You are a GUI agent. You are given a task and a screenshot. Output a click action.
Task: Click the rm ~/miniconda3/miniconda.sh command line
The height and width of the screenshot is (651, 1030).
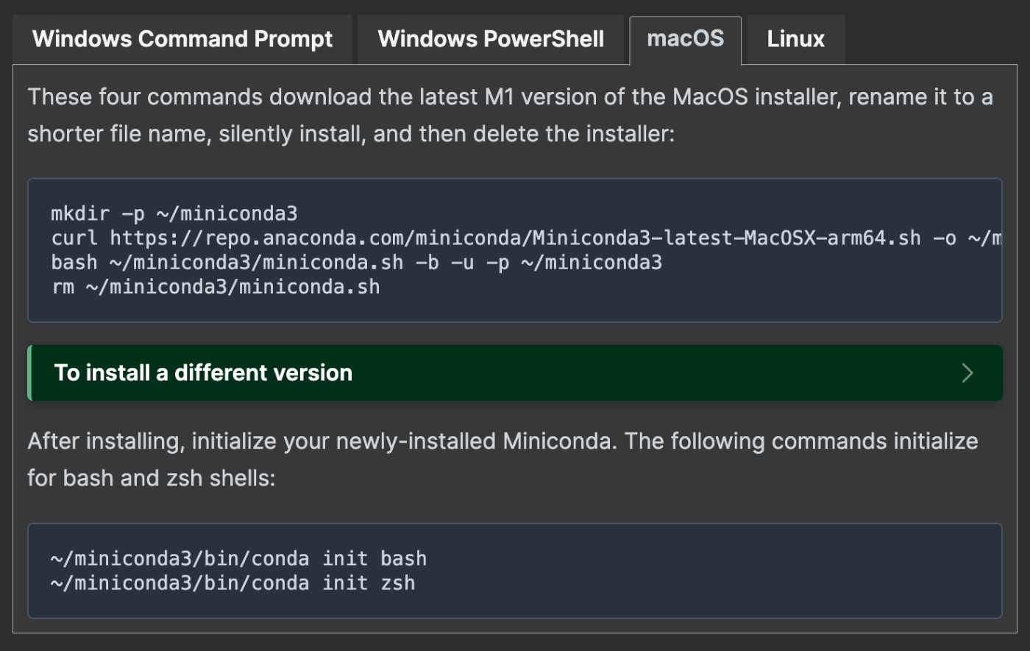(x=216, y=287)
